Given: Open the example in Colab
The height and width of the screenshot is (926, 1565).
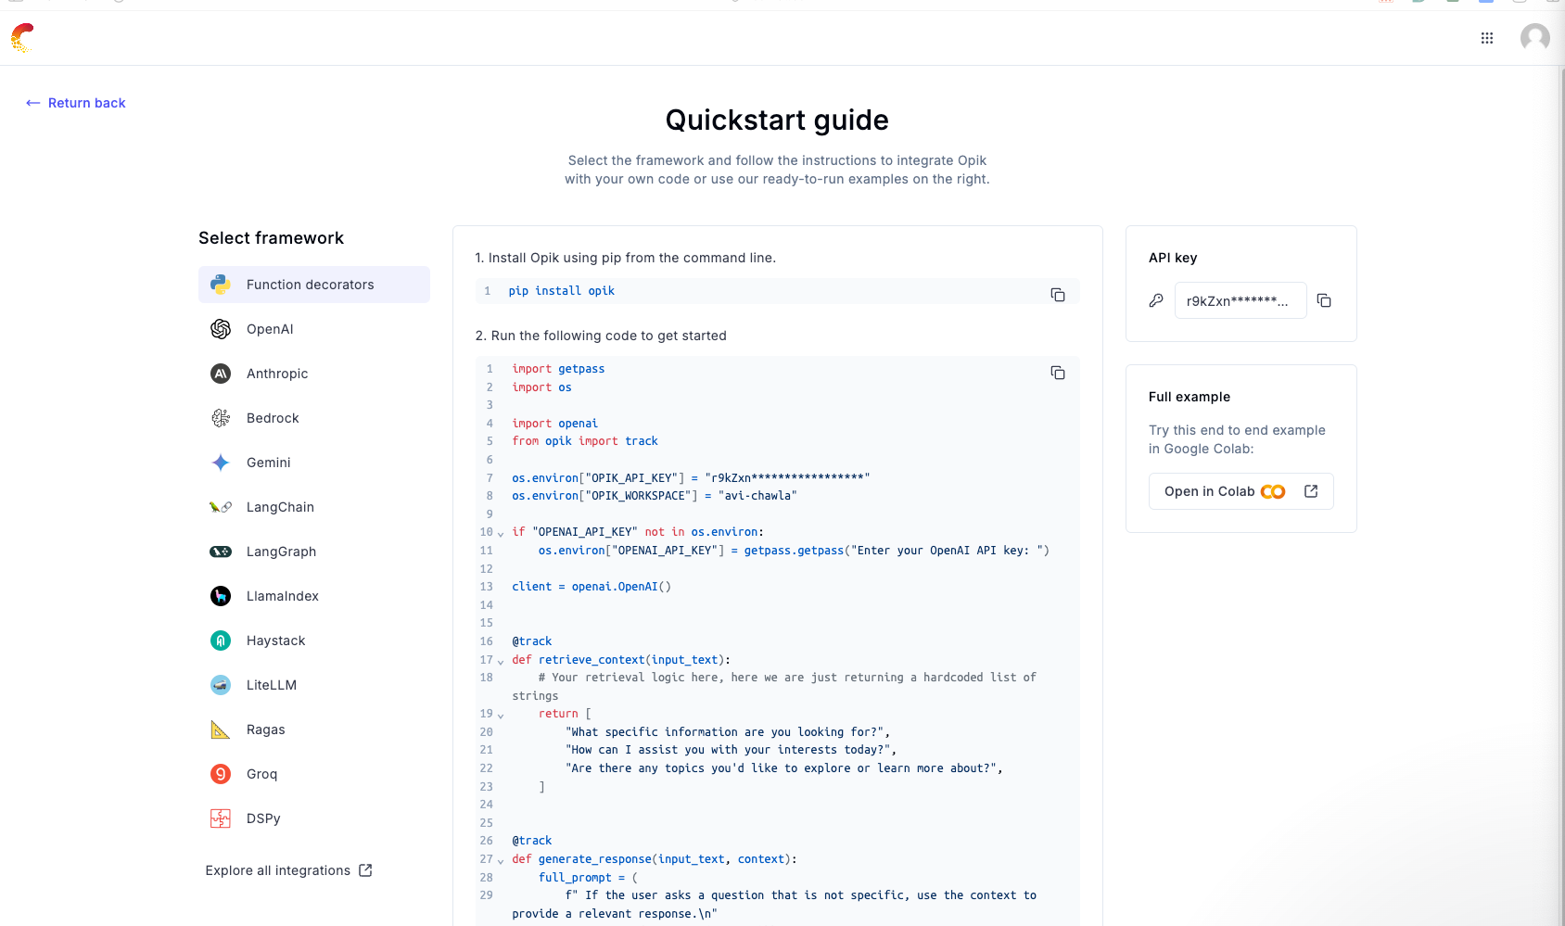Looking at the screenshot, I should coord(1241,491).
